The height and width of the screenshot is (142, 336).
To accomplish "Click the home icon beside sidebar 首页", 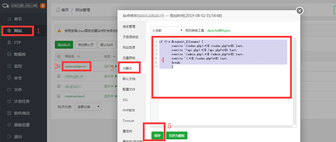I will tap(9, 19).
